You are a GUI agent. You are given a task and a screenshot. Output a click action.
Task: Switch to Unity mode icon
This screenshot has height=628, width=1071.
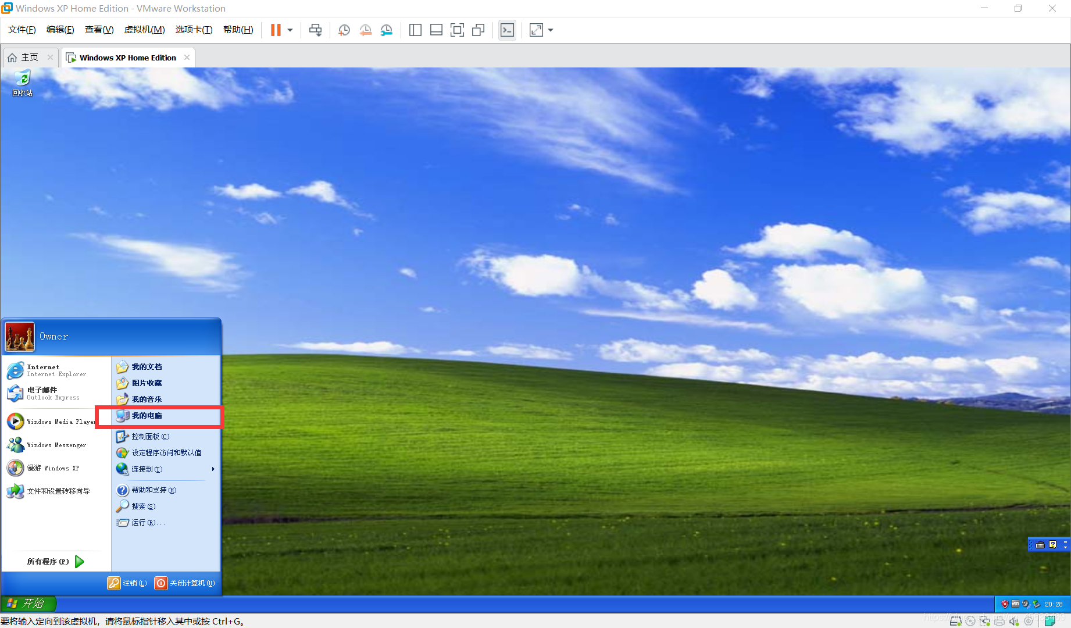(x=478, y=30)
